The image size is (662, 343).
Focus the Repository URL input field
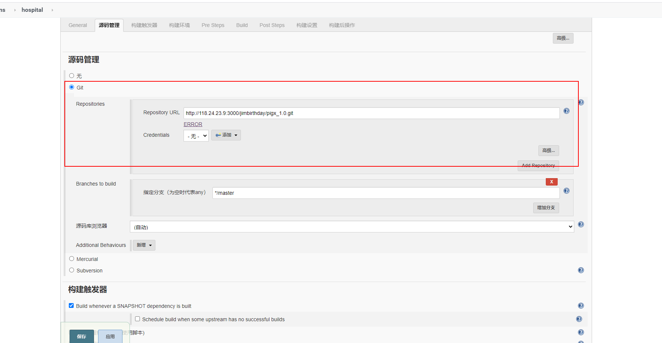372,113
